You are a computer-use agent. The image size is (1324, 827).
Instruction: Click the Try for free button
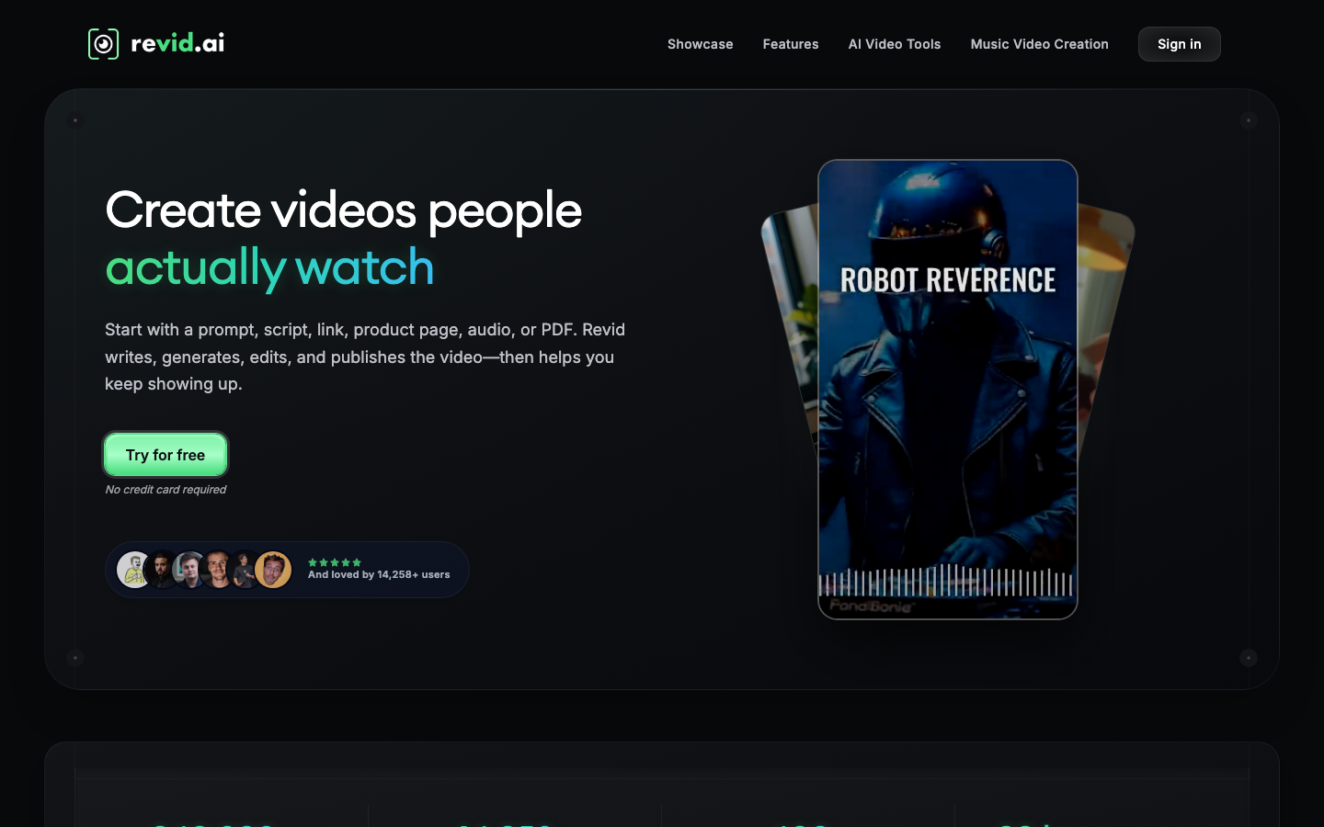click(165, 455)
